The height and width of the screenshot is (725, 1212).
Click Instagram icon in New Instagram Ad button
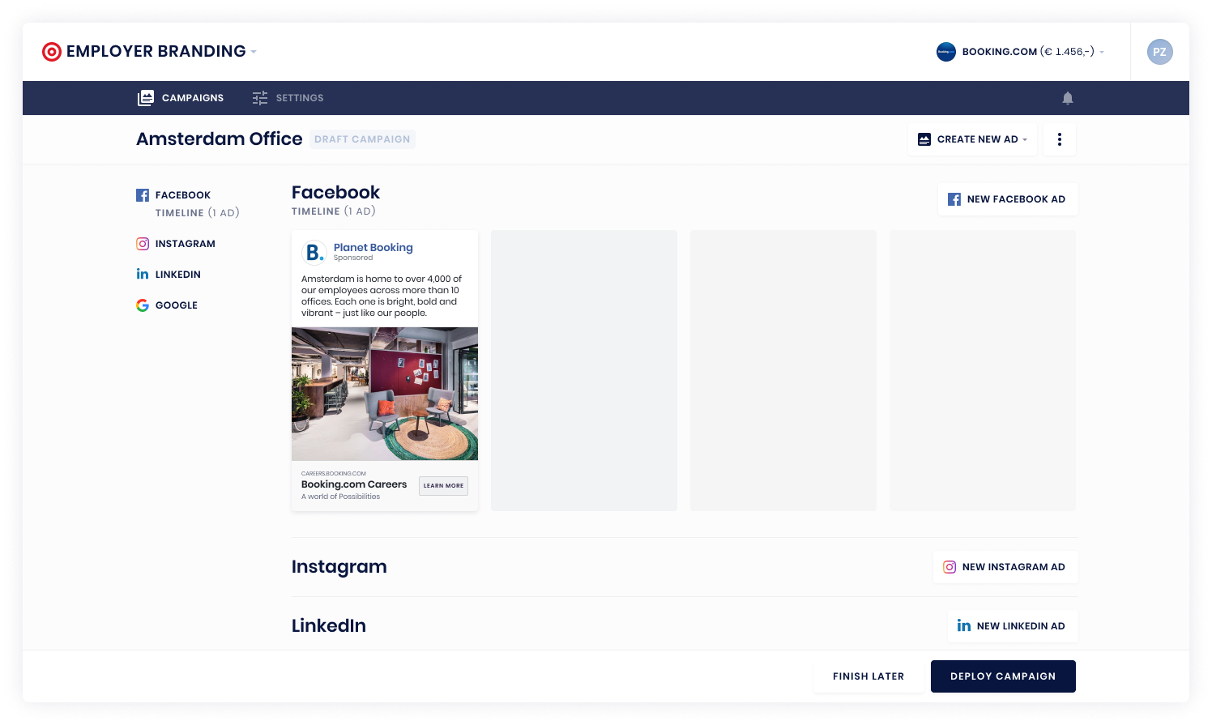pyautogui.click(x=950, y=567)
